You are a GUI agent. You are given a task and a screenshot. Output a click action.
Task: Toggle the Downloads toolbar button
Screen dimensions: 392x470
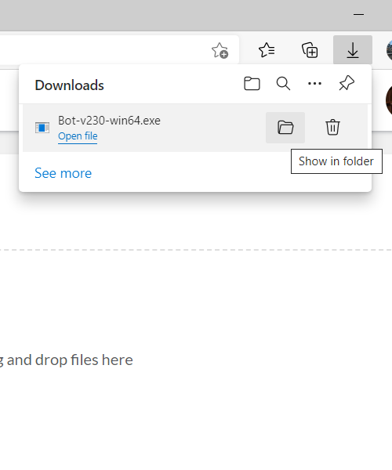pyautogui.click(x=353, y=50)
